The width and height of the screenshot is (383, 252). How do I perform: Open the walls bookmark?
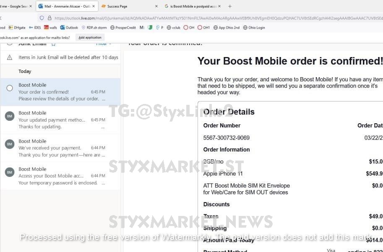(50, 28)
